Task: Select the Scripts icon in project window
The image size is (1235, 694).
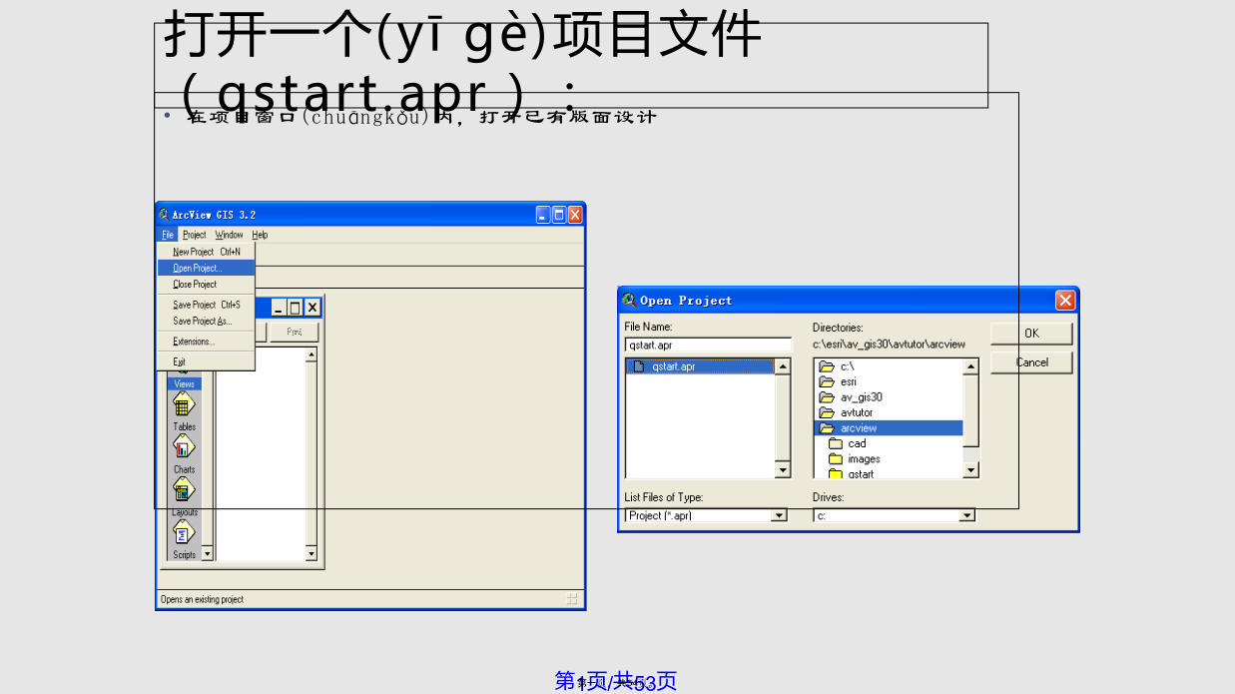Action: click(x=184, y=533)
